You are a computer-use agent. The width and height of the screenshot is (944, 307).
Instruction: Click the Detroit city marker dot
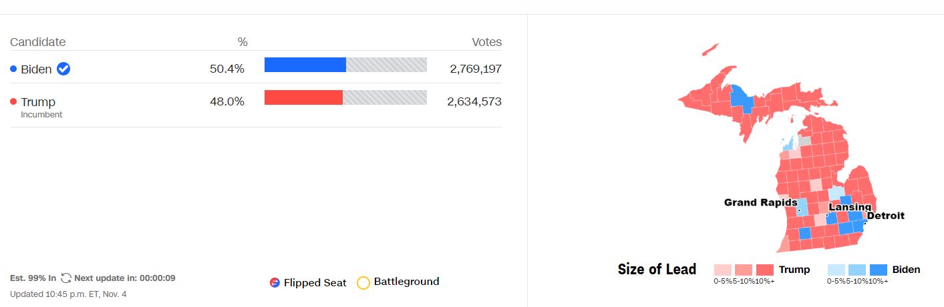tap(865, 224)
